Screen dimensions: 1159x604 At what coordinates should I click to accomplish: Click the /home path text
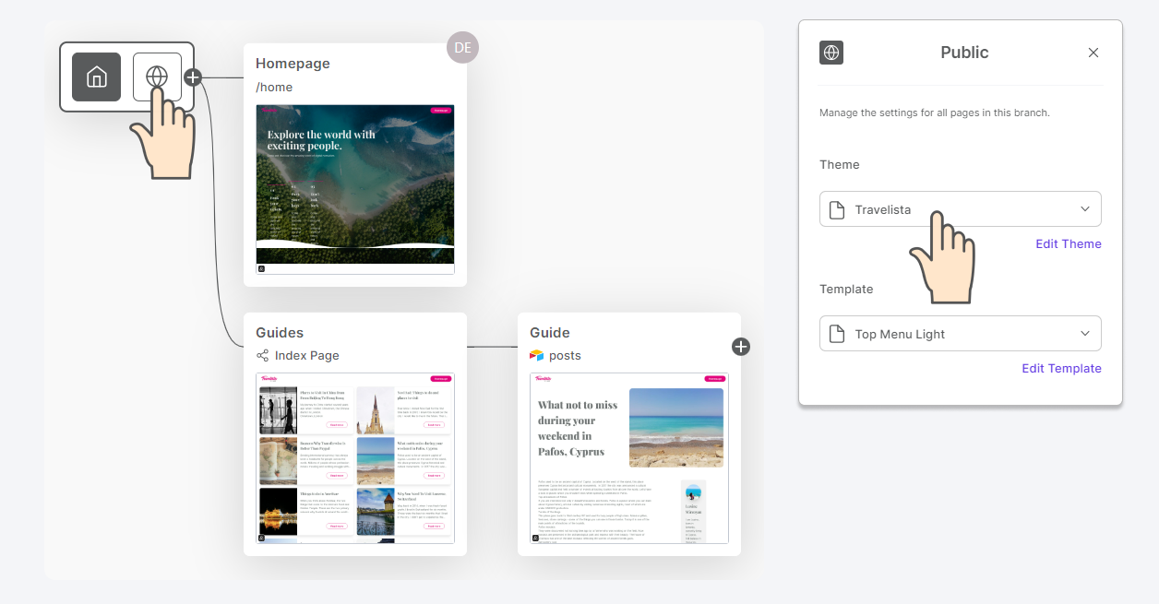pos(274,88)
